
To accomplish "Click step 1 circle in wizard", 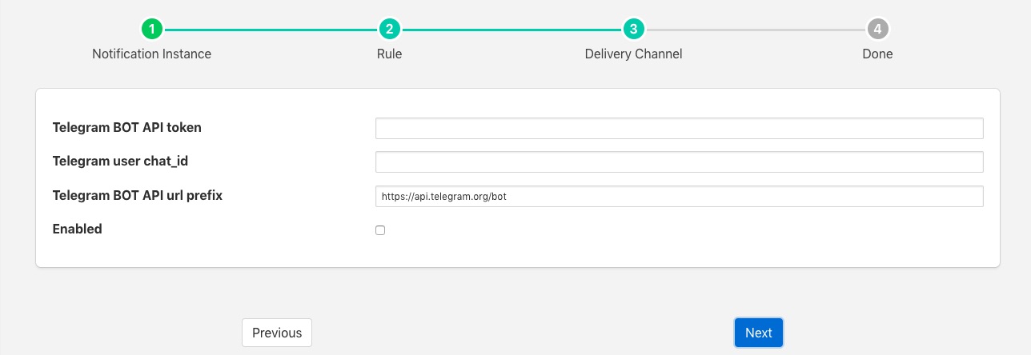I will (x=151, y=30).
